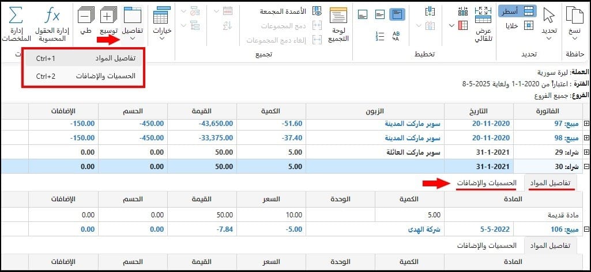Click الأعمدة المجمعة eye icon button
The height and width of the screenshot is (272, 591).
[291, 12]
